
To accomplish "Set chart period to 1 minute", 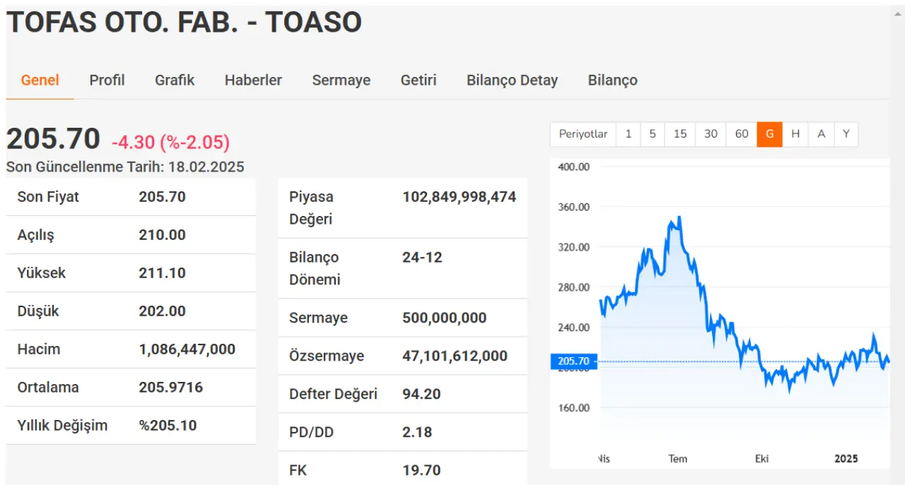I will point(628,134).
